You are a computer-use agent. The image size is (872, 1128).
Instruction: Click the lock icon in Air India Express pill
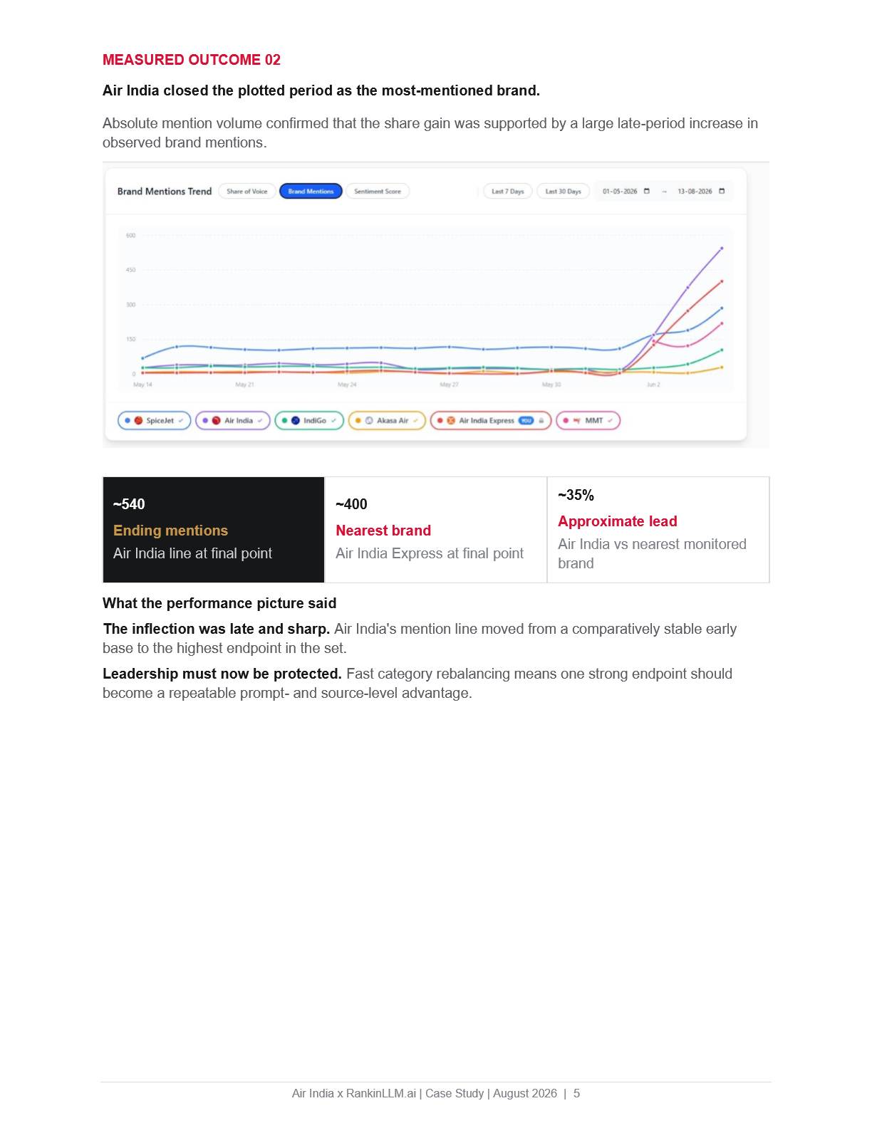541,421
